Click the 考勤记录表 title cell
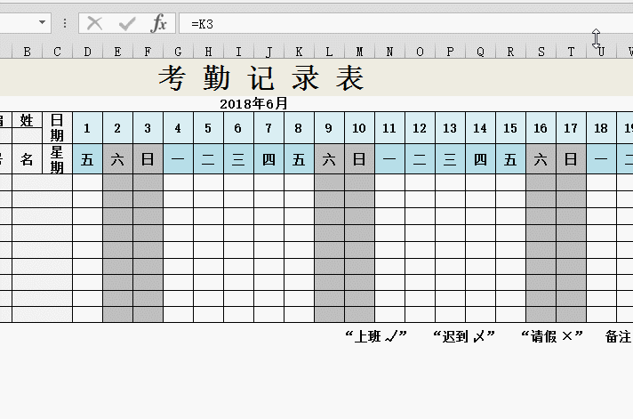633x419 pixels. tap(261, 79)
